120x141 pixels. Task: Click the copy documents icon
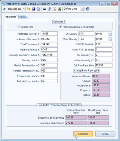tap(49, 9)
